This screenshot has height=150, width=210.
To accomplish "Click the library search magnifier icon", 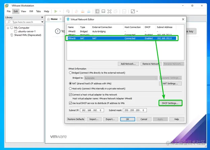I will click(x=9, y=22).
